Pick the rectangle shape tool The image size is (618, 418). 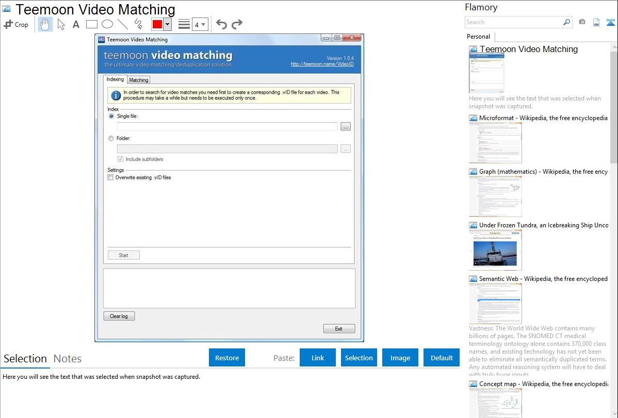point(91,24)
